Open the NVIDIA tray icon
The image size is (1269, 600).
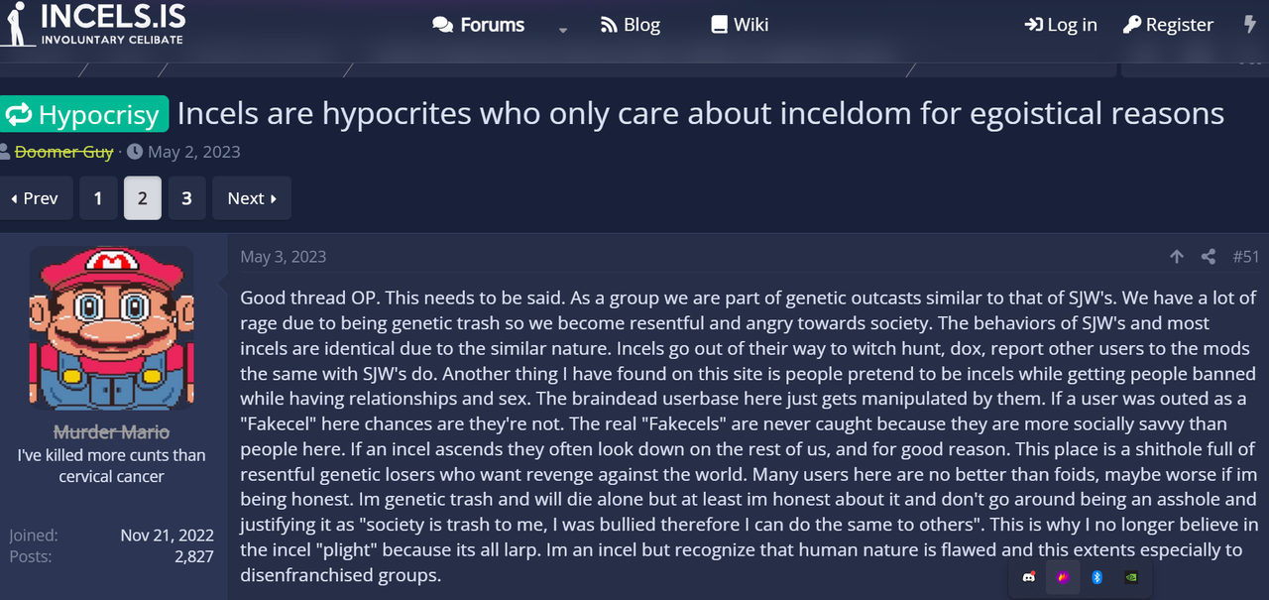coord(1131,577)
